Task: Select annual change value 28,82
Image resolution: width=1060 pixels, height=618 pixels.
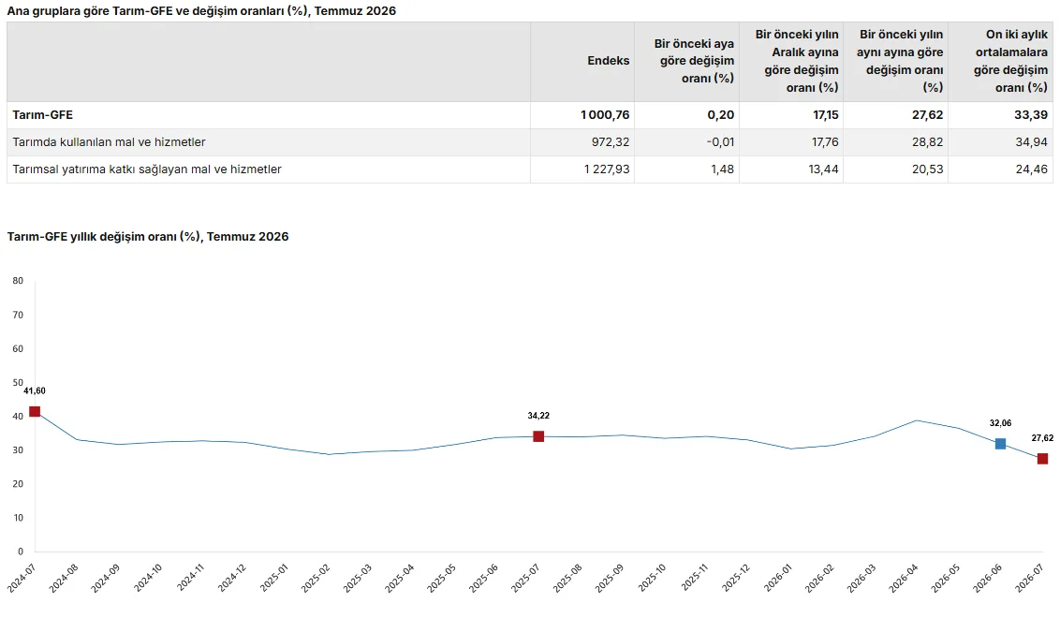Action: [x=927, y=142]
